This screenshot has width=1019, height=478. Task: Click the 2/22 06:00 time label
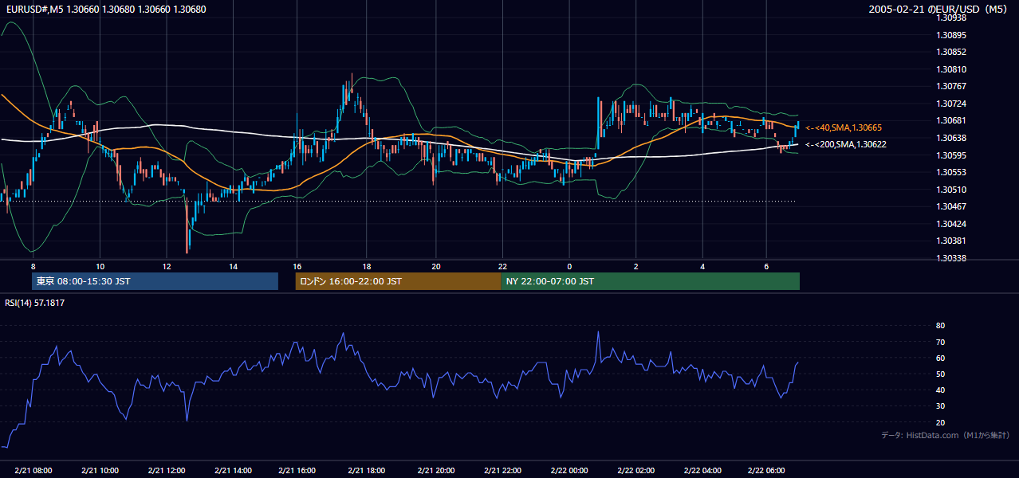point(766,471)
